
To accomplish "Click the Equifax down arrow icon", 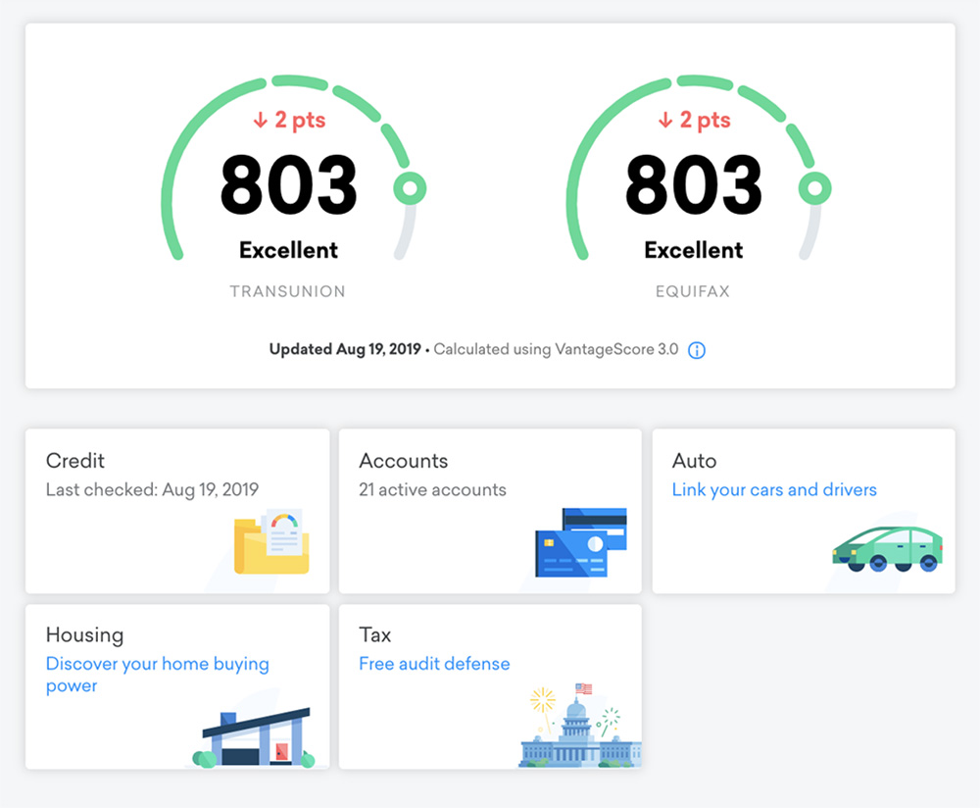I will tap(665, 120).
